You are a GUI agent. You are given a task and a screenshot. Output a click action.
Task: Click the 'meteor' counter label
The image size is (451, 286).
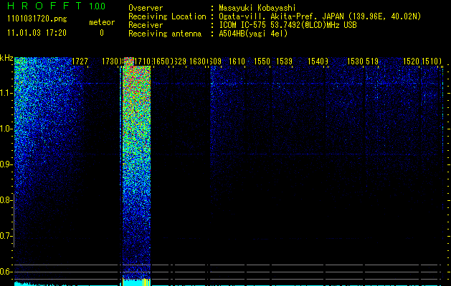point(102,22)
